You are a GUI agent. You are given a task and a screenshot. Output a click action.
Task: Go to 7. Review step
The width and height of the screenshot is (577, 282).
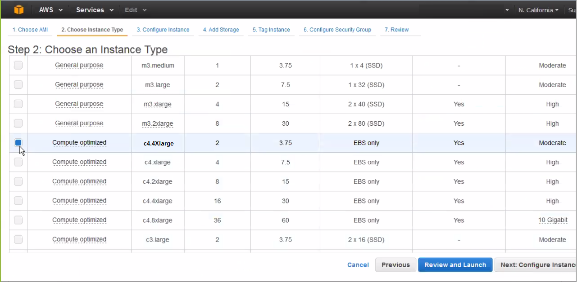[396, 30]
